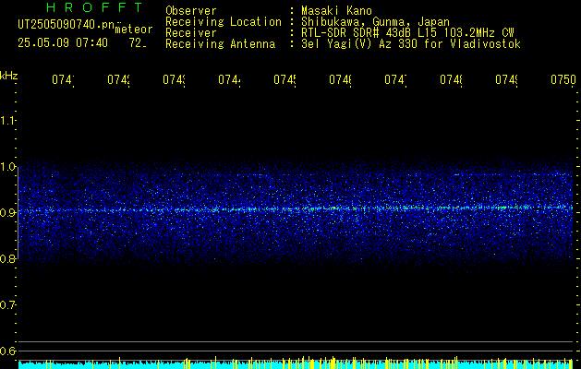Click the 'Receiver' field label
This screenshot has height=369, width=581.
pyautogui.click(x=191, y=33)
